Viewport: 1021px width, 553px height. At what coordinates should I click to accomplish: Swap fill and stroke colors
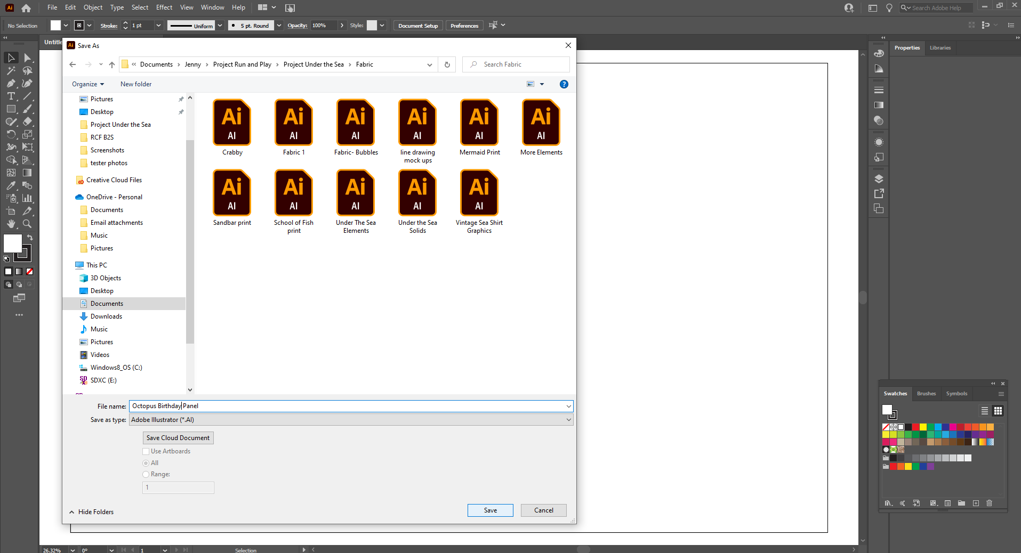(30, 238)
